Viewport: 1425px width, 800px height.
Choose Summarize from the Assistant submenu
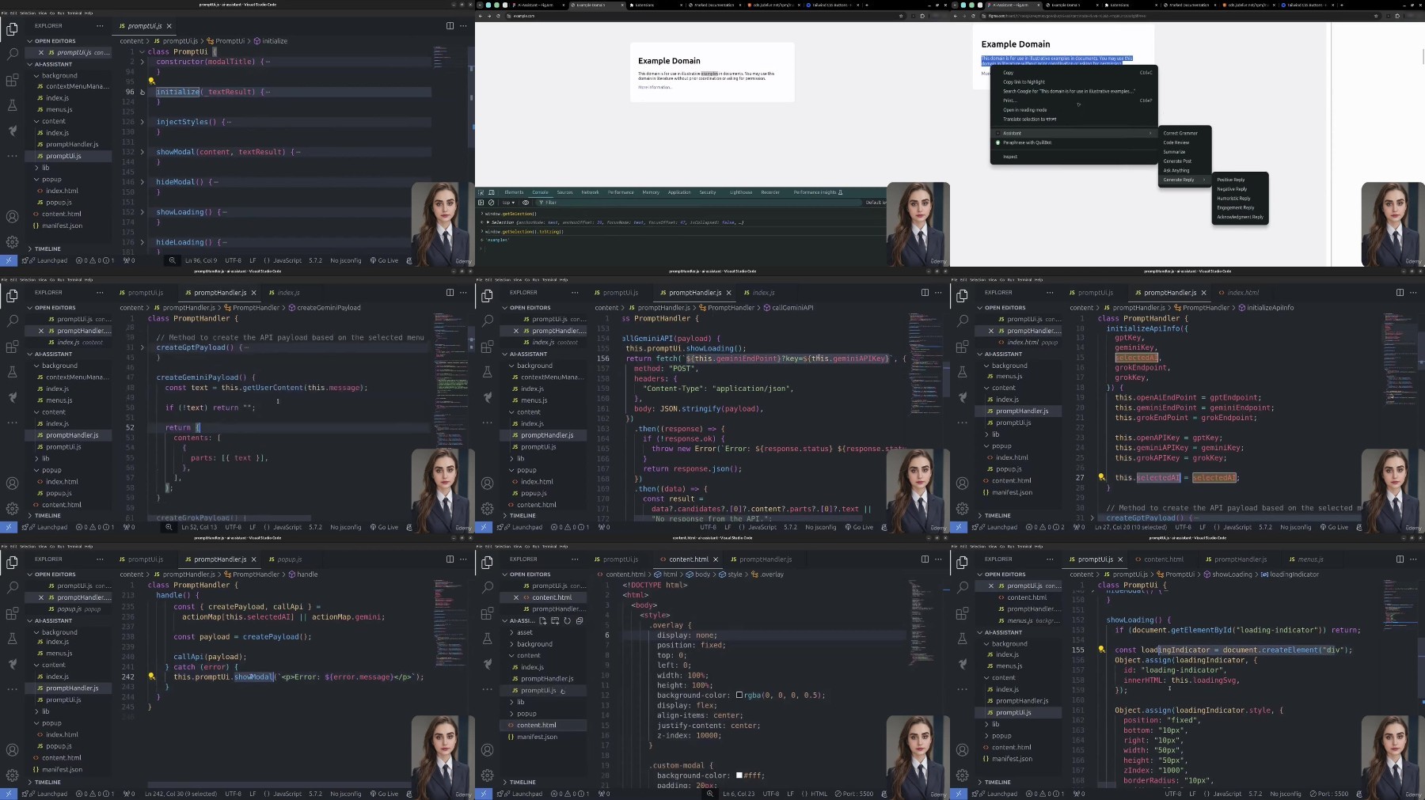tap(1174, 152)
